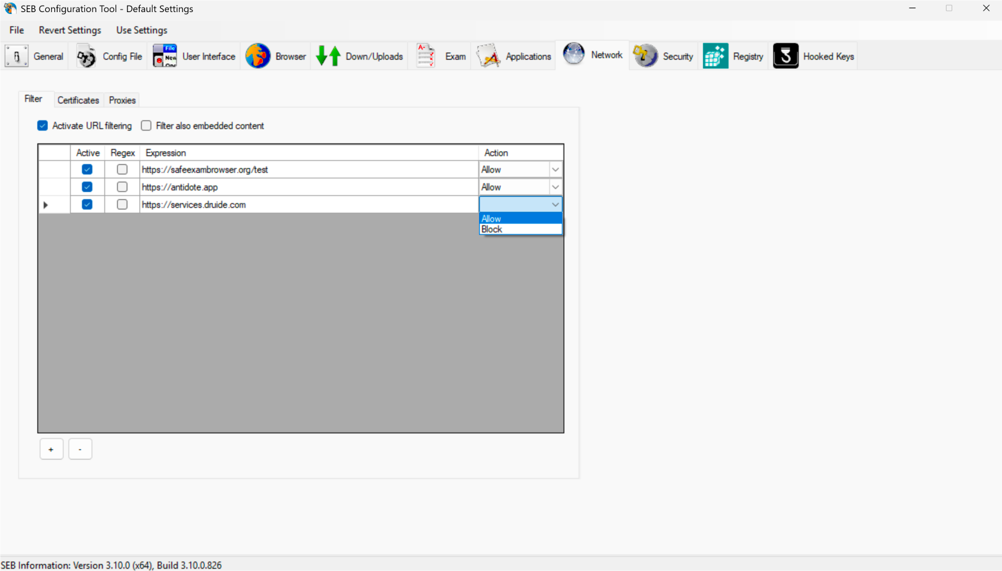Screen dimensions: 1002x571
Task: Click the plus button to add filter
Action: click(x=51, y=449)
